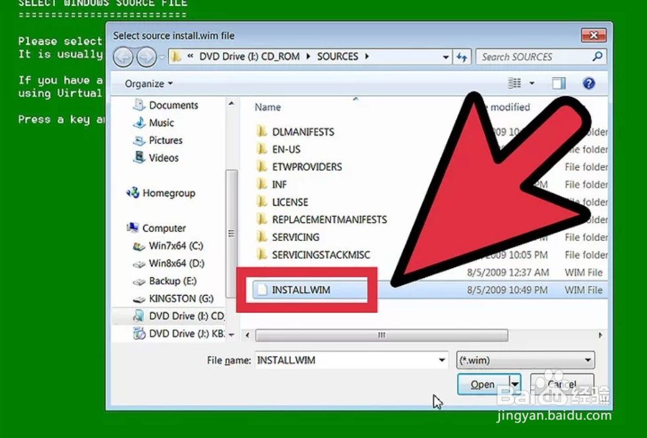Click the SOURCES breadcrumb in address bar

coord(338,57)
